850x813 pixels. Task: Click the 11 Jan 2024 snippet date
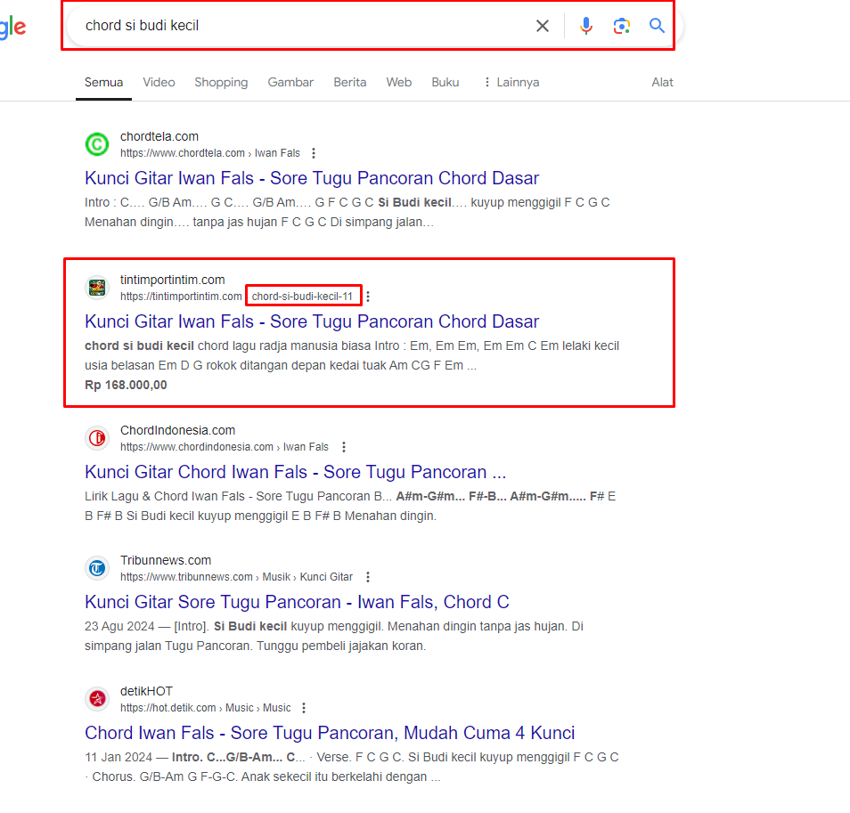point(119,757)
